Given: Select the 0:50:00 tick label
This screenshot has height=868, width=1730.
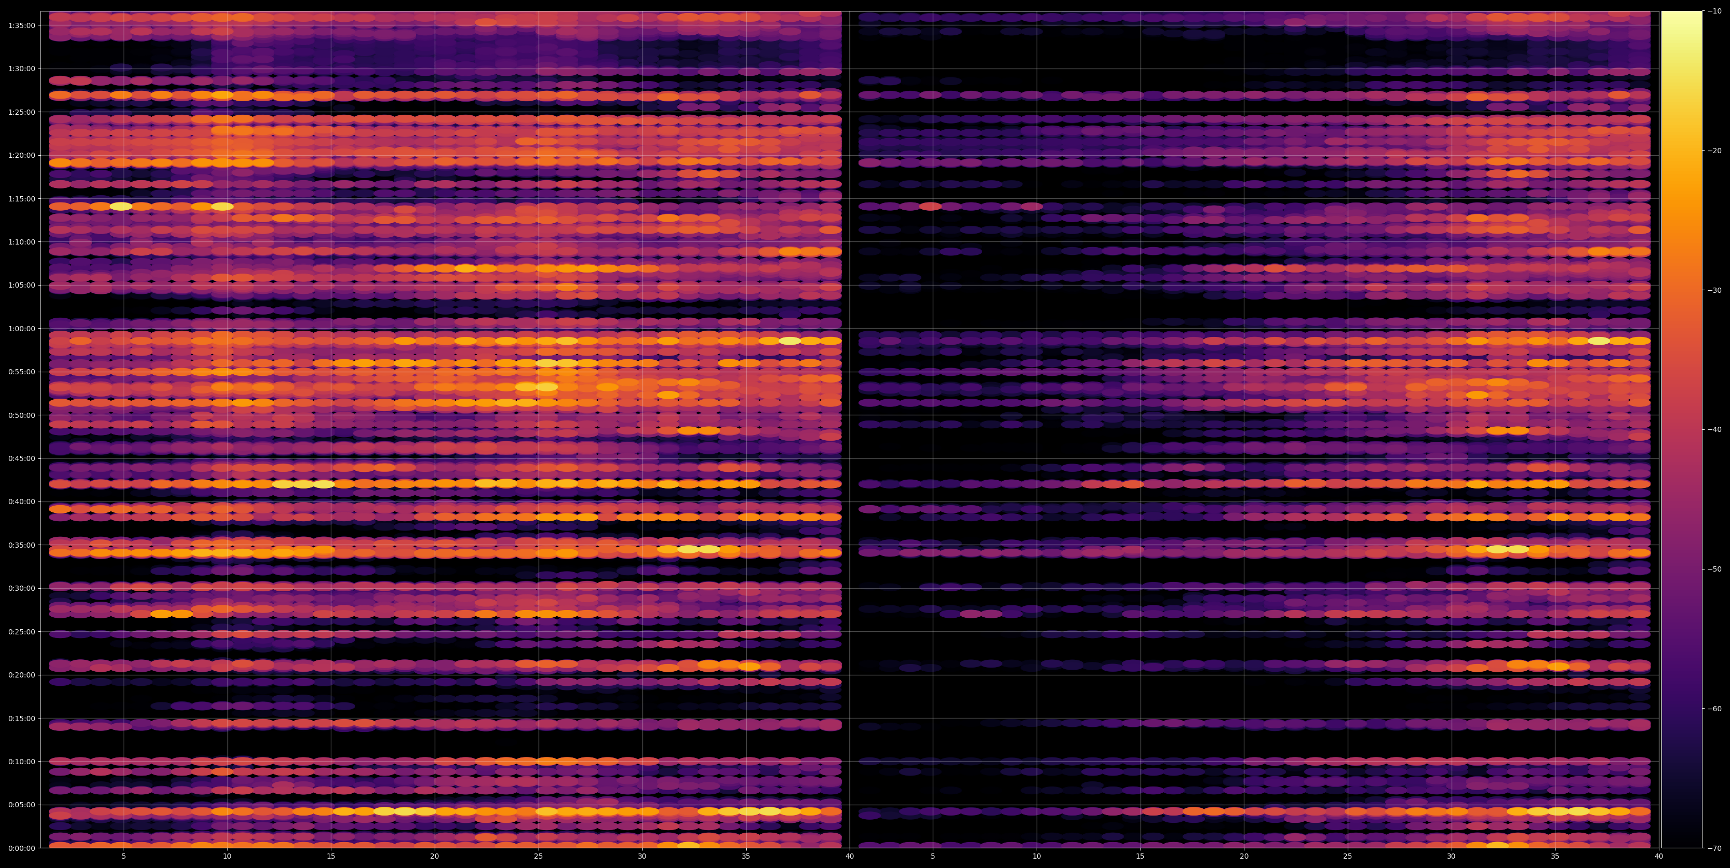Looking at the screenshot, I should 22,415.
